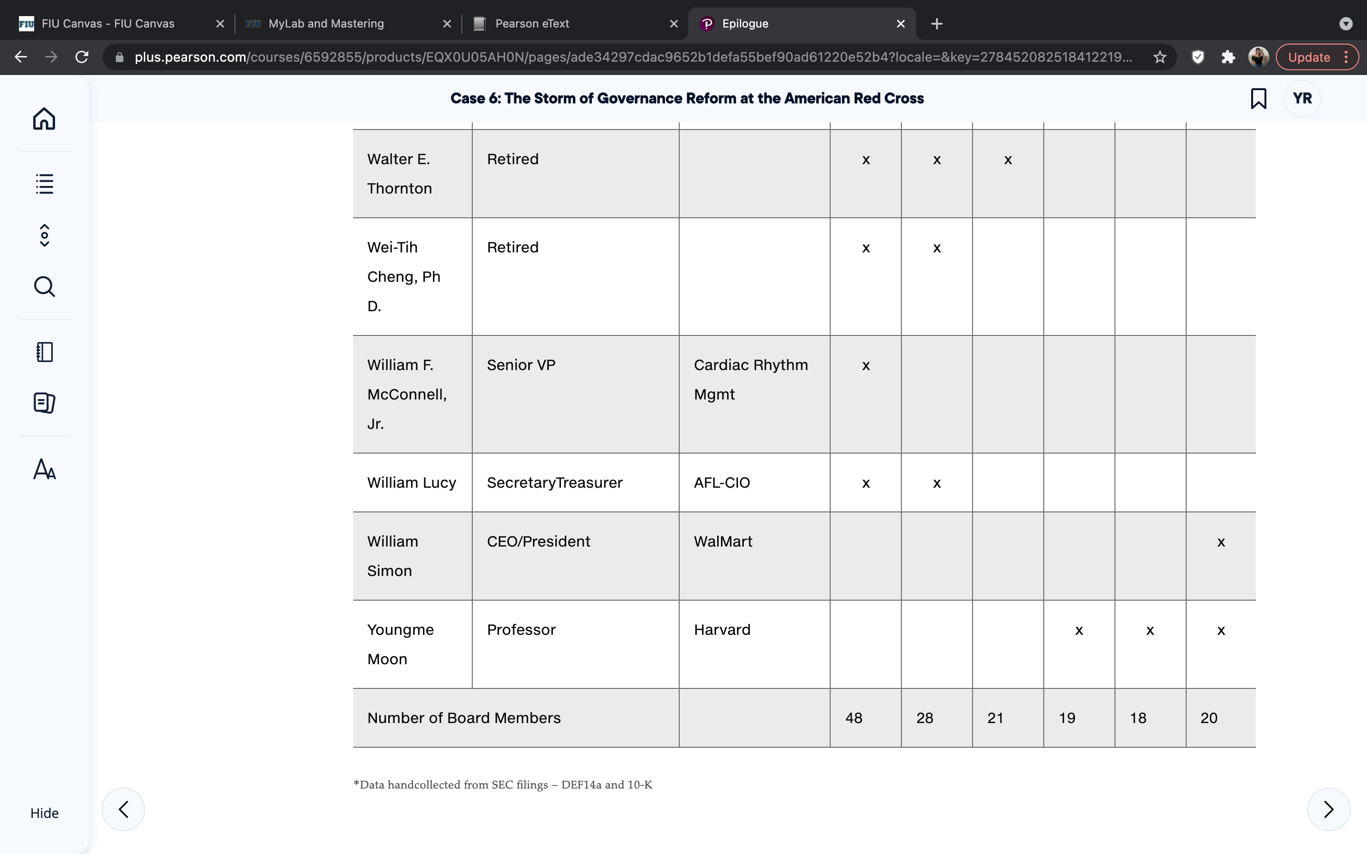The height and width of the screenshot is (854, 1367).
Task: Click the URL address bar field
Action: 633,57
